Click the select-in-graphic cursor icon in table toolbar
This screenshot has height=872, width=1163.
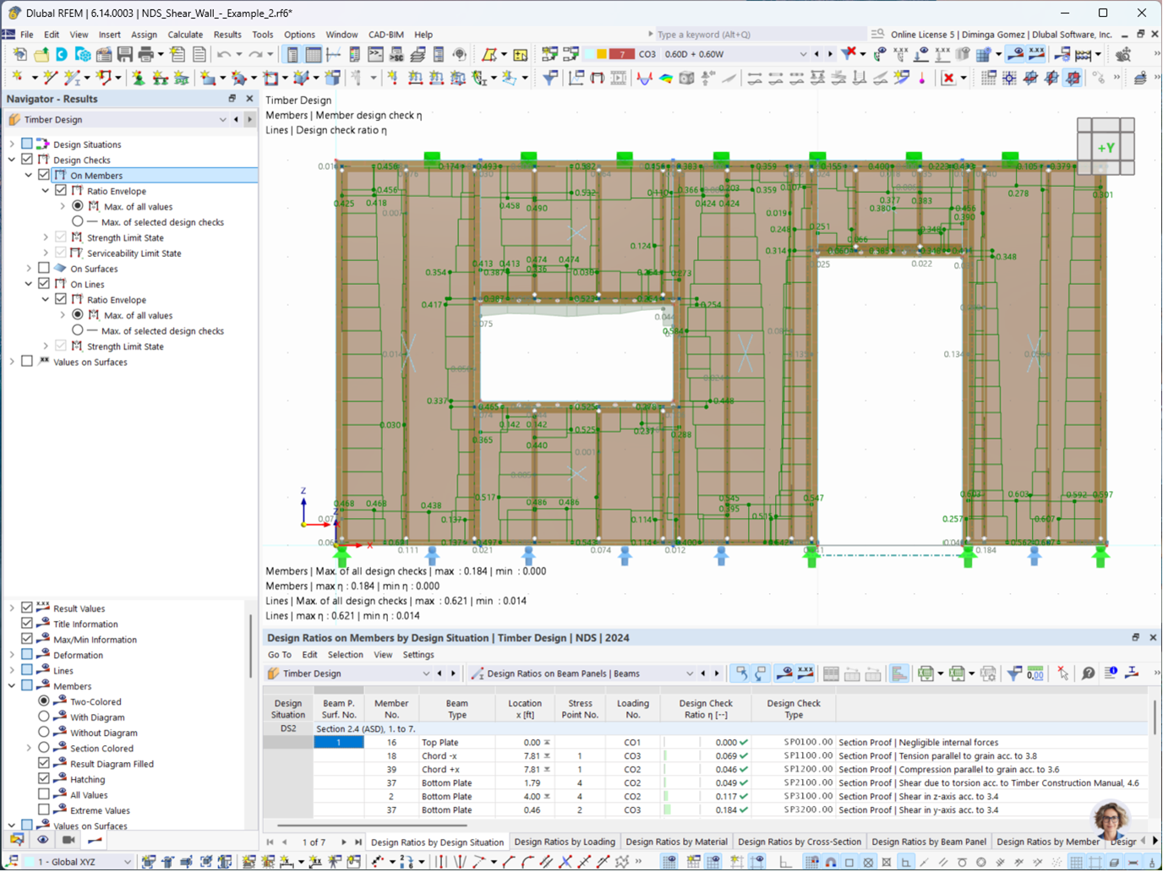[1062, 673]
